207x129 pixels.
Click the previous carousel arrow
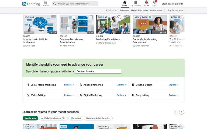point(175,112)
